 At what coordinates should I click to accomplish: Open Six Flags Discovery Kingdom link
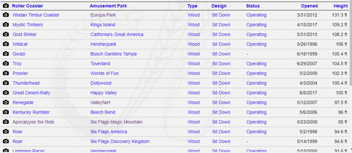120,141
